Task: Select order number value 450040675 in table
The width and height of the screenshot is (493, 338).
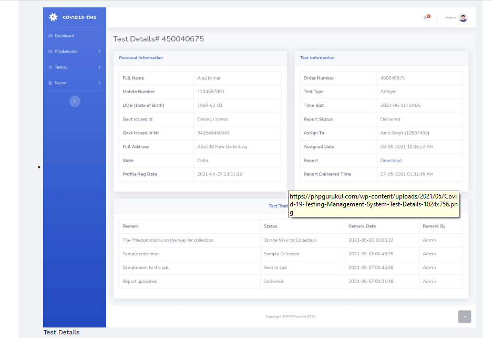Action: (x=393, y=78)
